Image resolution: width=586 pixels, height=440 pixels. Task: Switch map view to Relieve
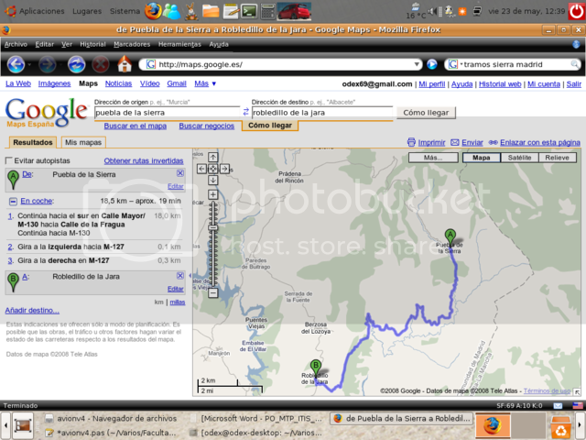(x=556, y=158)
